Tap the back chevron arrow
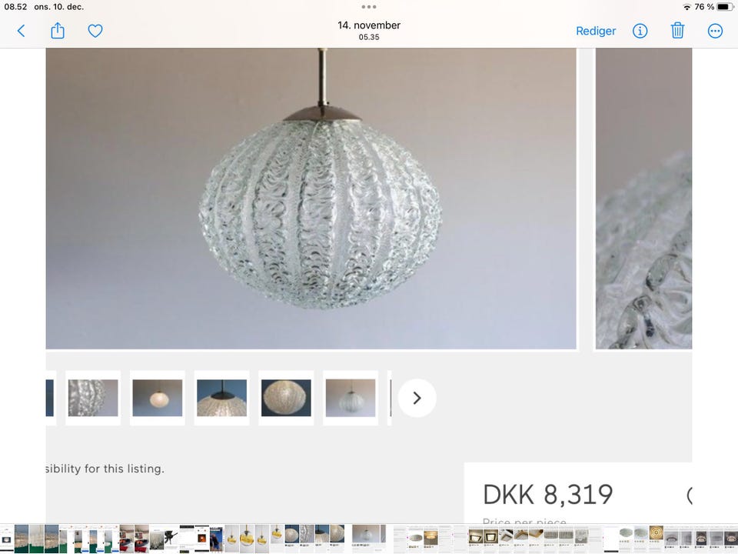Screen dimensions: 738x554 (x=22, y=31)
